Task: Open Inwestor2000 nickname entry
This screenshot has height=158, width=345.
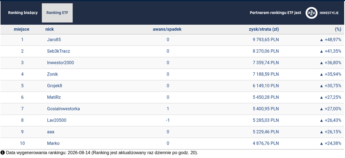Action: pos(60,63)
